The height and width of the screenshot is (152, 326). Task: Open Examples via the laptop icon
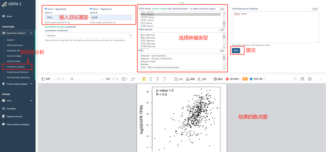coord(4,108)
